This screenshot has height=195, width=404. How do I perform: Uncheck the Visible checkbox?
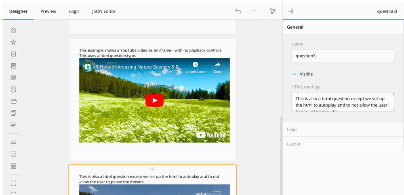294,74
